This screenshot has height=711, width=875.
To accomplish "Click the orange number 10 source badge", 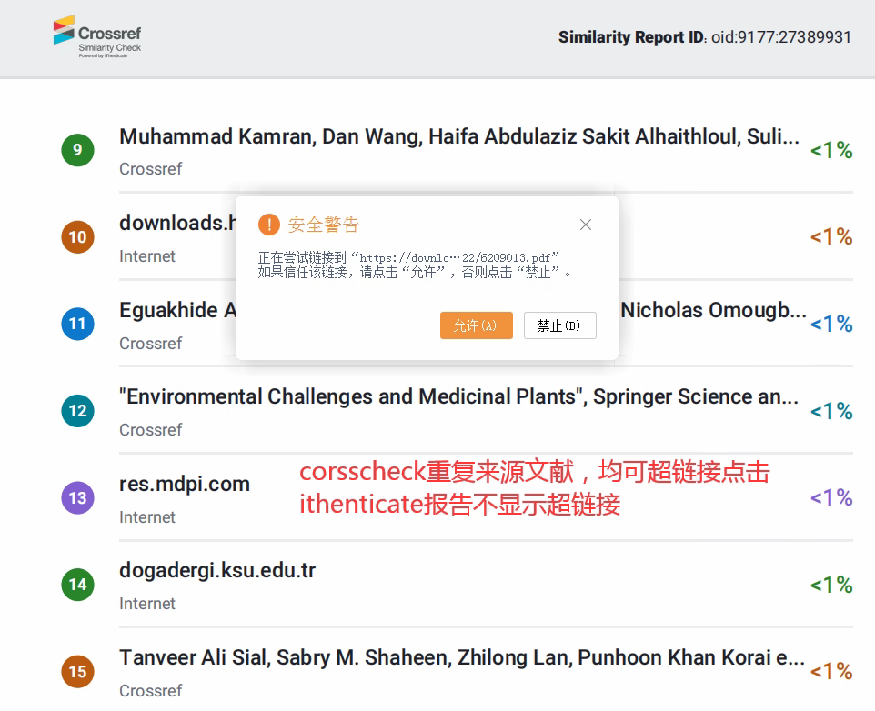I will point(77,237).
